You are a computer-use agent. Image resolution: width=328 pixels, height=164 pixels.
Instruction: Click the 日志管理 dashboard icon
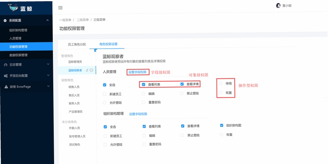[x=6, y=65]
